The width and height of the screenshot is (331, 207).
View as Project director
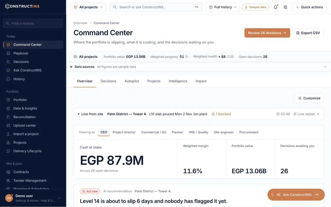tap(124, 132)
